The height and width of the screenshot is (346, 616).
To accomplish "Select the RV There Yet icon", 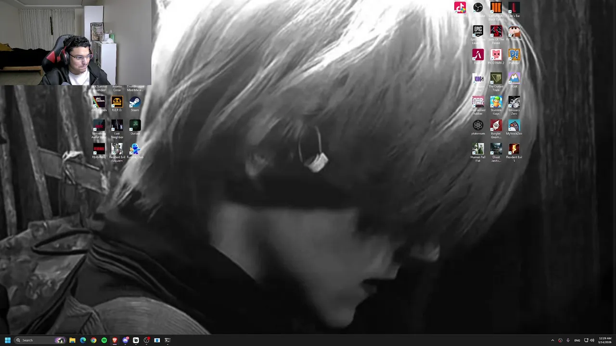I will 514,33.
